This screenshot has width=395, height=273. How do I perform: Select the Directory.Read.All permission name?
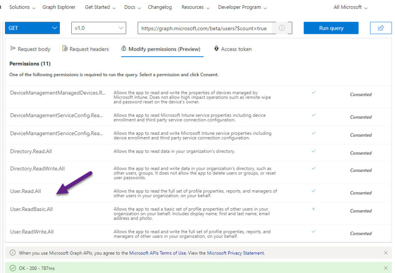point(31,151)
